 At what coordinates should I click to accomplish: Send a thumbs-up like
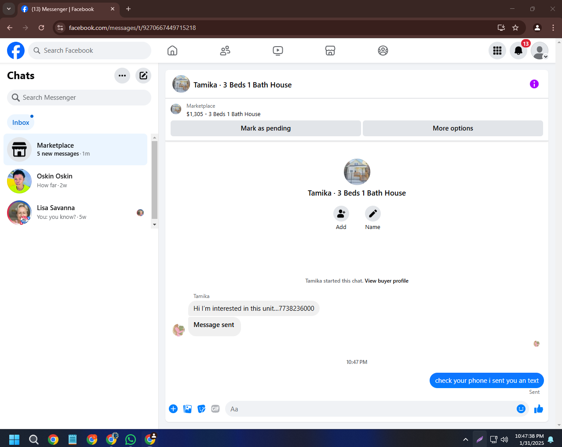point(539,409)
